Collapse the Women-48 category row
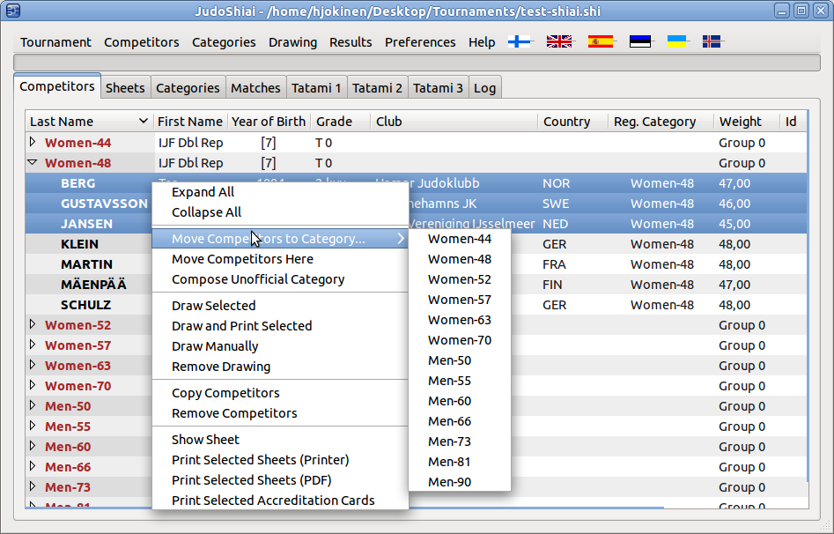This screenshot has height=534, width=834. point(33,162)
